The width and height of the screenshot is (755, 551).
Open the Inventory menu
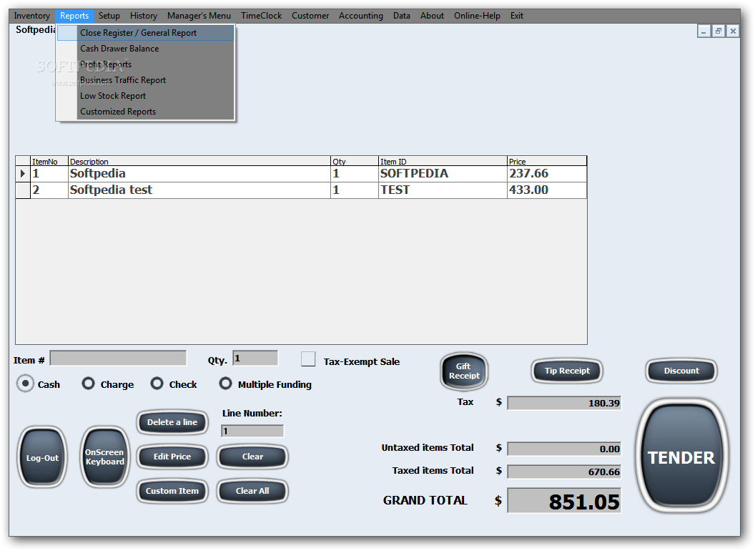31,16
